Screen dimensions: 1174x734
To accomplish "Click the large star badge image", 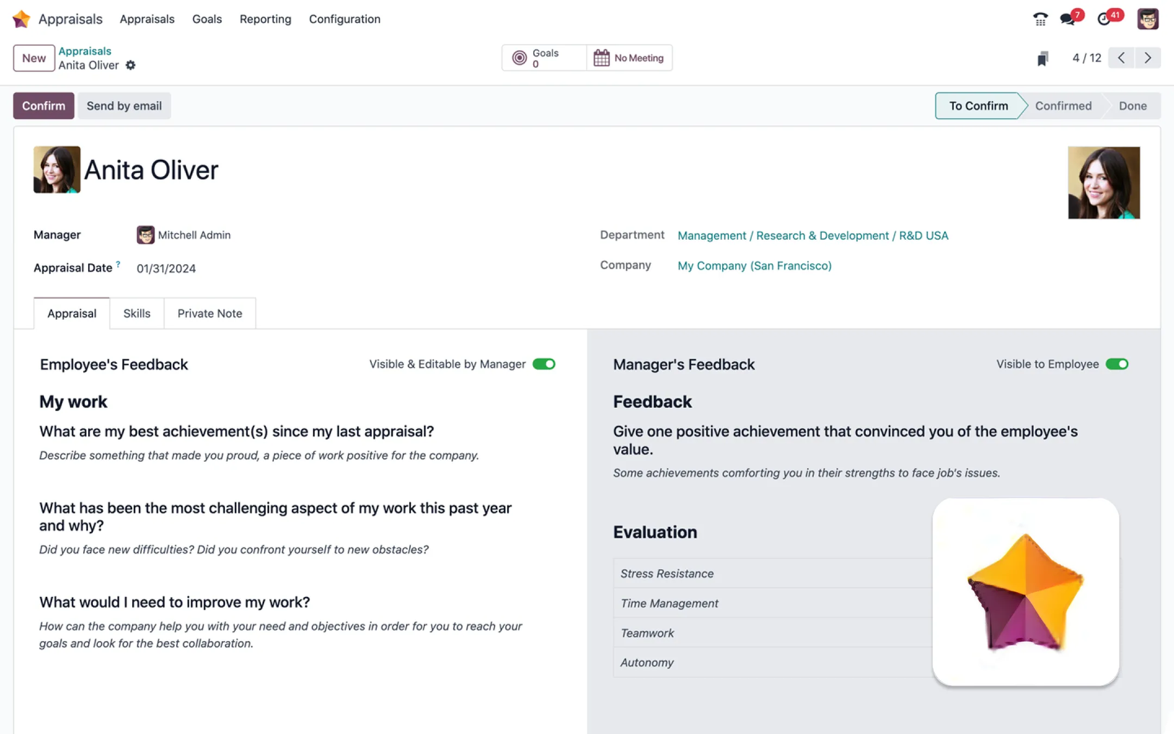I will (x=1025, y=591).
